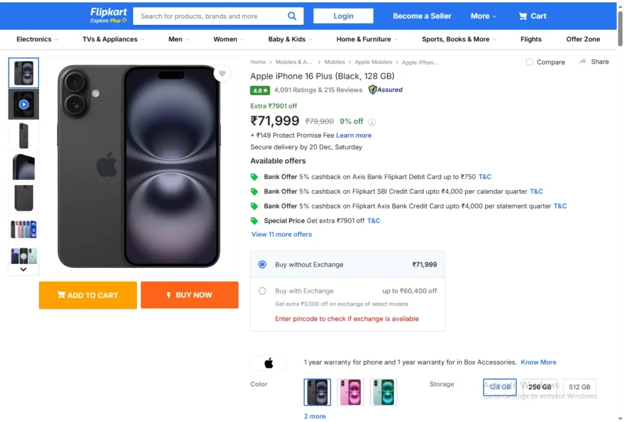624x422 pixels.
Task: Select Buy with Exchange radio button
Action: click(x=262, y=291)
